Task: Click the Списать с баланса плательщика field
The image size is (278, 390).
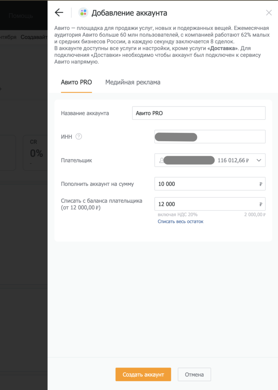Action: click(206, 204)
